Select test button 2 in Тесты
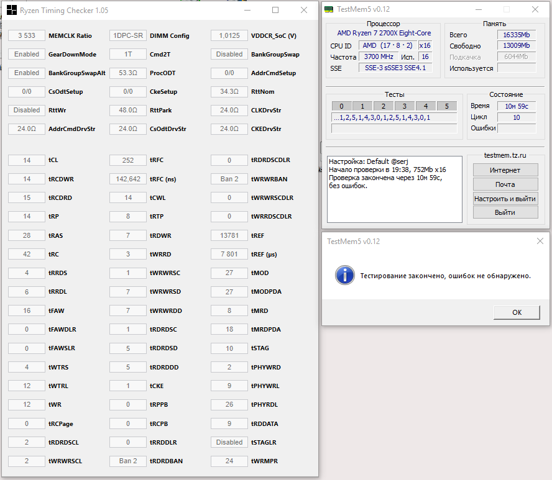The width and height of the screenshot is (552, 480). click(x=384, y=106)
